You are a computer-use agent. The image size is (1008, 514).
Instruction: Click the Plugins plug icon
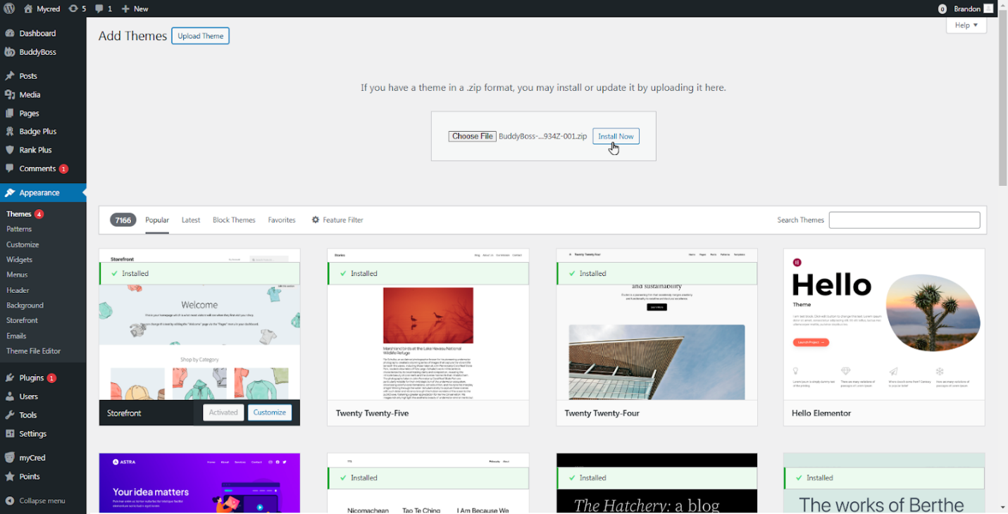10,378
